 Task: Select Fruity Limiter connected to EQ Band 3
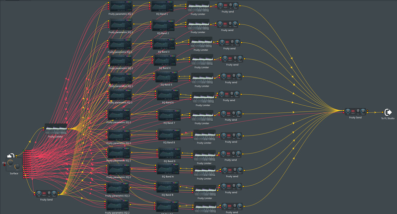point(201,43)
